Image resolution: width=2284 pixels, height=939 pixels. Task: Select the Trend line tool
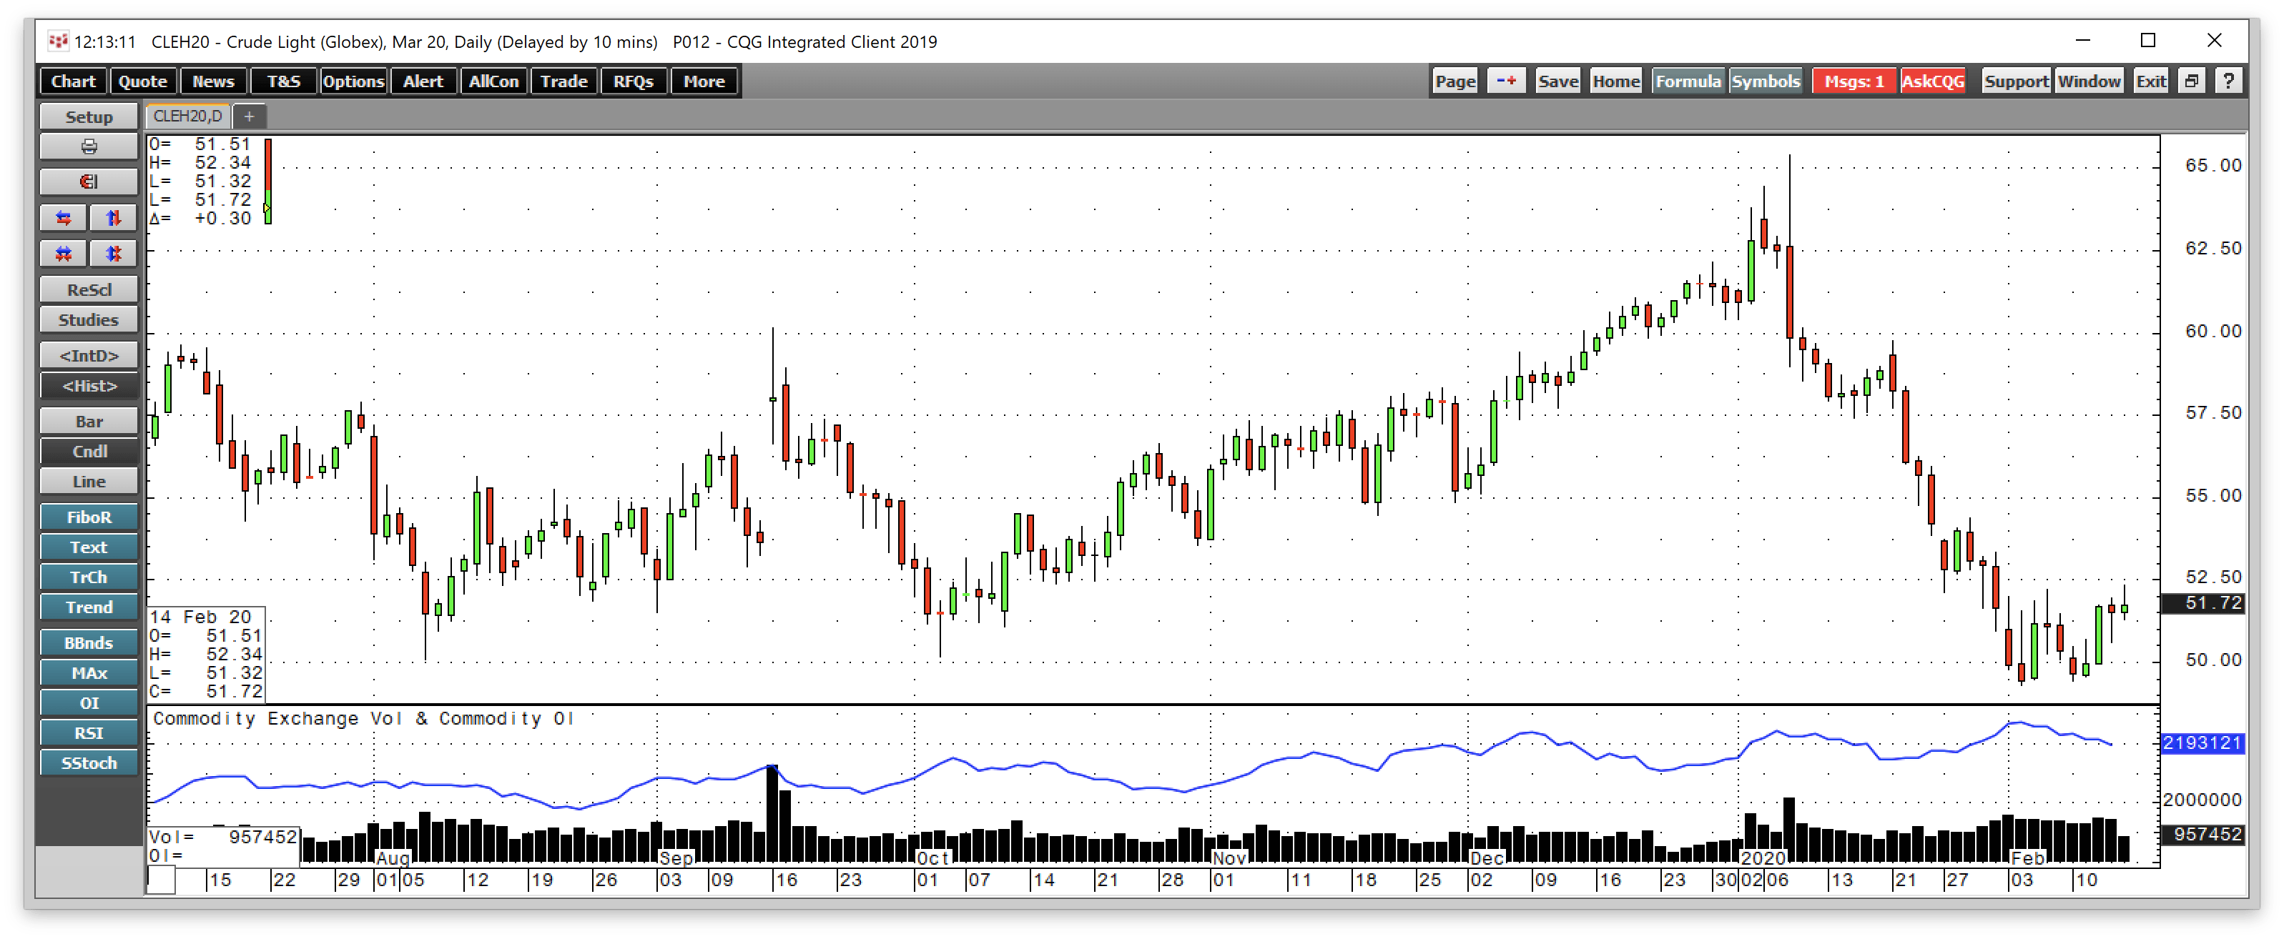(89, 607)
